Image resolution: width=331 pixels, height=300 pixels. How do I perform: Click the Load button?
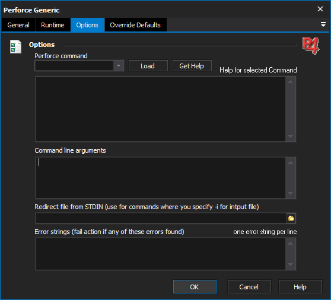[x=148, y=66]
